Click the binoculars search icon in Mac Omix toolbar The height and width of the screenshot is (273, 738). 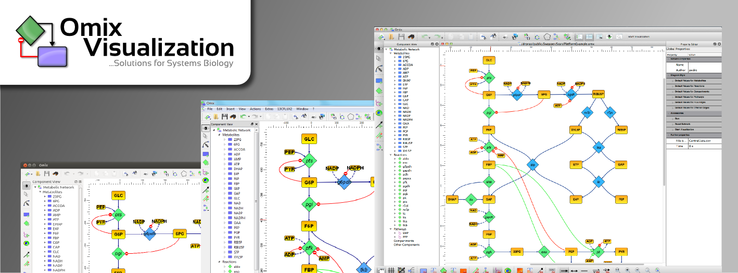pos(411,37)
